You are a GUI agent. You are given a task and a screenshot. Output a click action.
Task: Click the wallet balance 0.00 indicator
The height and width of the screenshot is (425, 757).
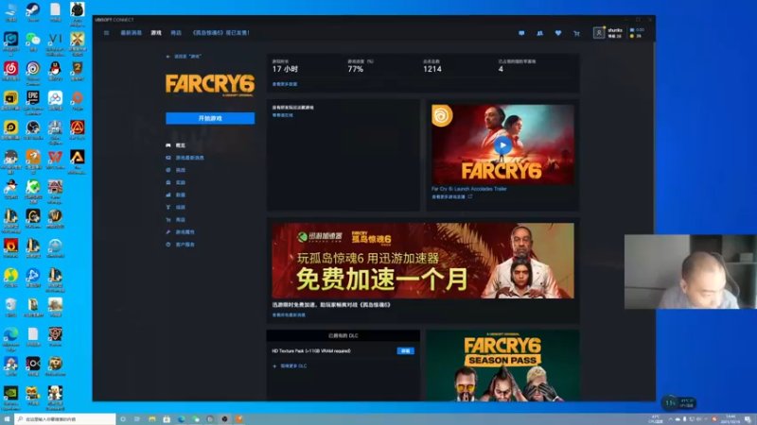[637, 30]
